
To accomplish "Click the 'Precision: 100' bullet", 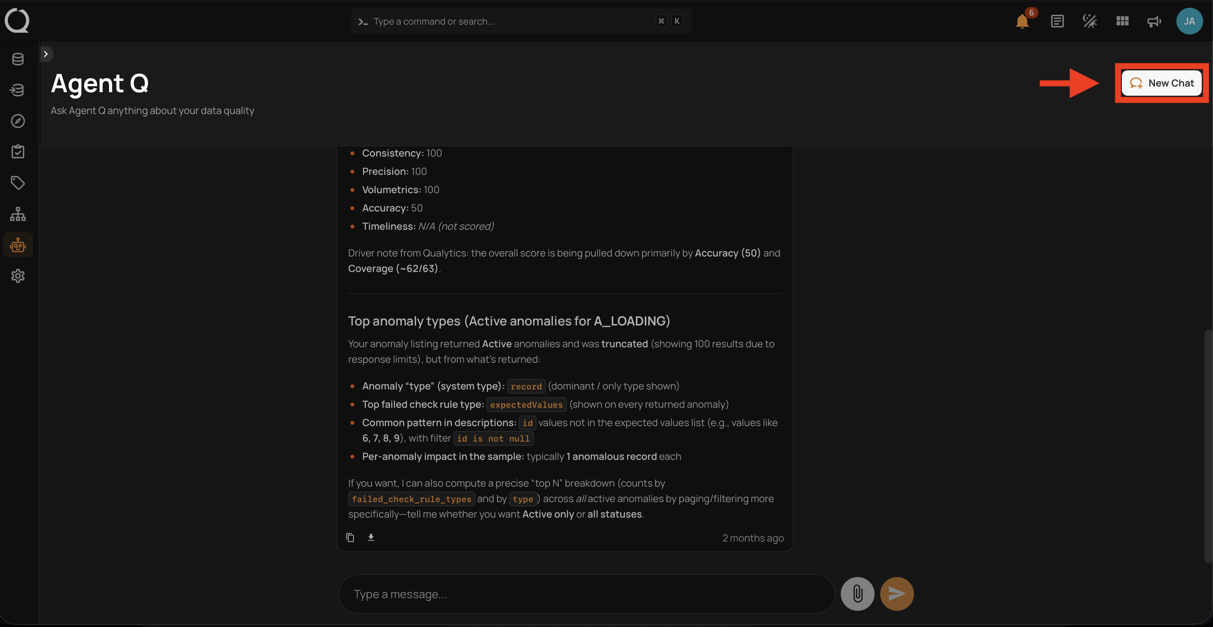I will [394, 171].
